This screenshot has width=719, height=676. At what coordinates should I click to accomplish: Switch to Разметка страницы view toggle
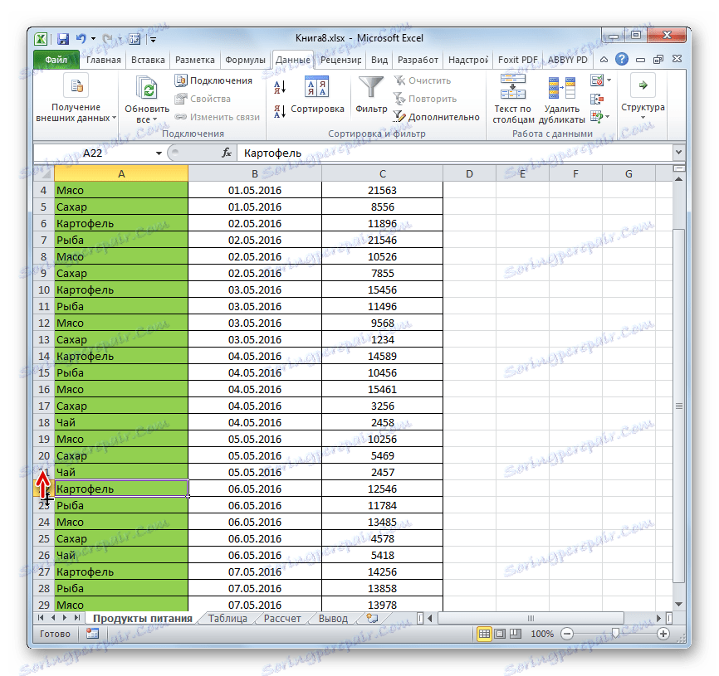point(500,634)
